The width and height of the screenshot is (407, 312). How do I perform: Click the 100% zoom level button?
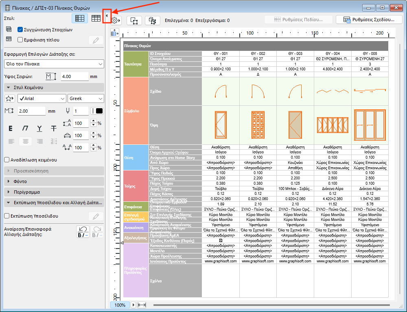coord(120,305)
